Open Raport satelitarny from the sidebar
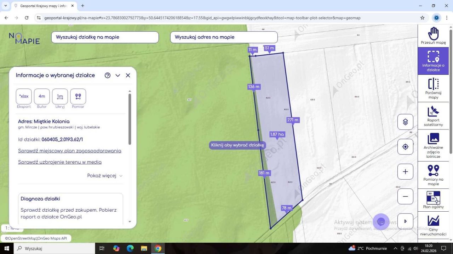Screen dimensions: 453x254 click(x=433, y=116)
